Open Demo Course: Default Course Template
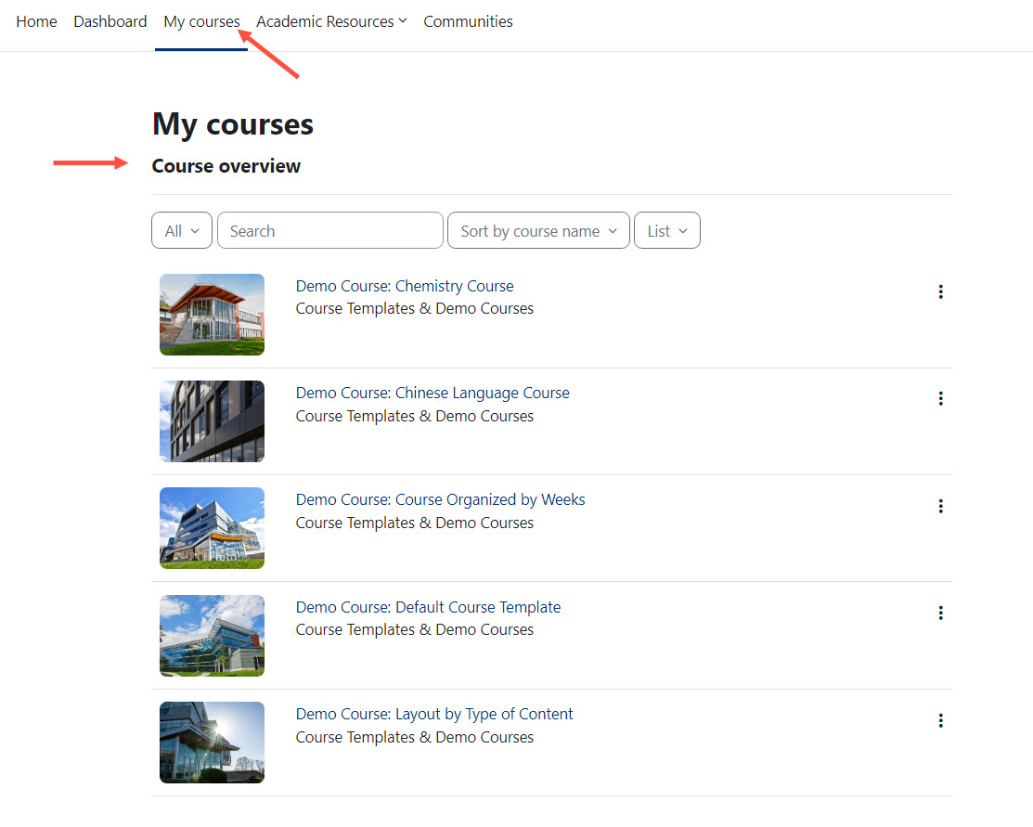The image size is (1033, 827). coord(428,607)
